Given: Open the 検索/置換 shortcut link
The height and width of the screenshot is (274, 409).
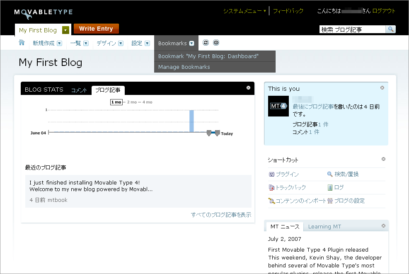Looking at the screenshot, I should [x=347, y=174].
